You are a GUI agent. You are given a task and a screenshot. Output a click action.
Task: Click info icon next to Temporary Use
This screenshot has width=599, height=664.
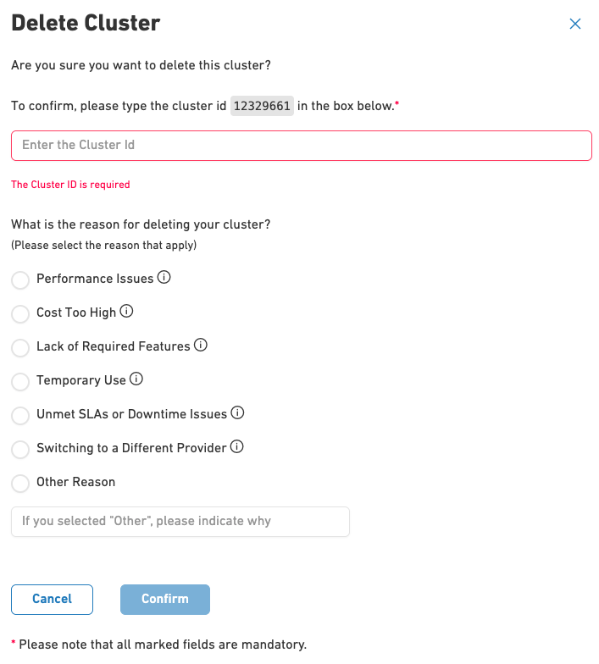[x=136, y=379]
